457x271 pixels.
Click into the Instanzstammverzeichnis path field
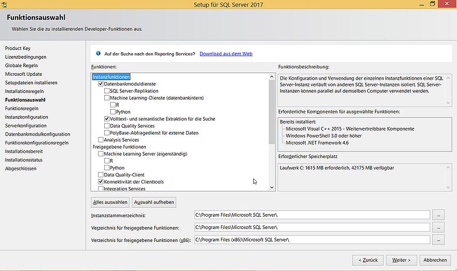pos(312,215)
